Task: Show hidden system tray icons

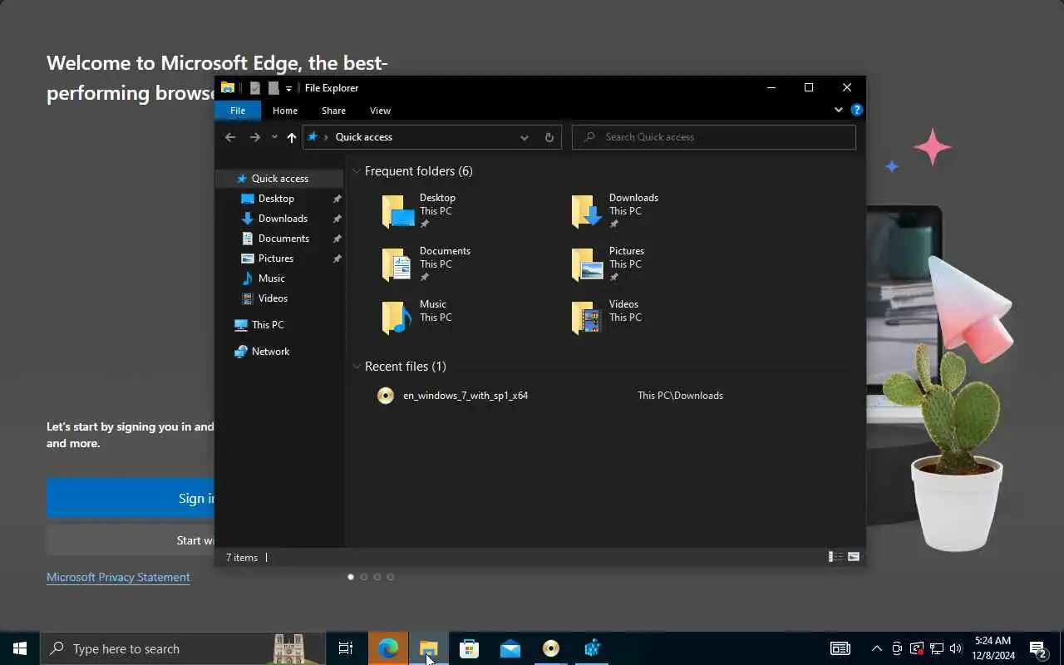Action: 877,648
